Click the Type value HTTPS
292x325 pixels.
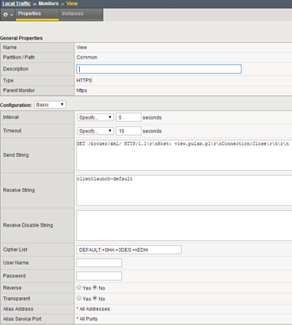[84, 80]
